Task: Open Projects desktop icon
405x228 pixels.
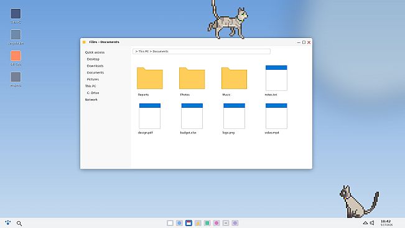Action: pyautogui.click(x=16, y=77)
